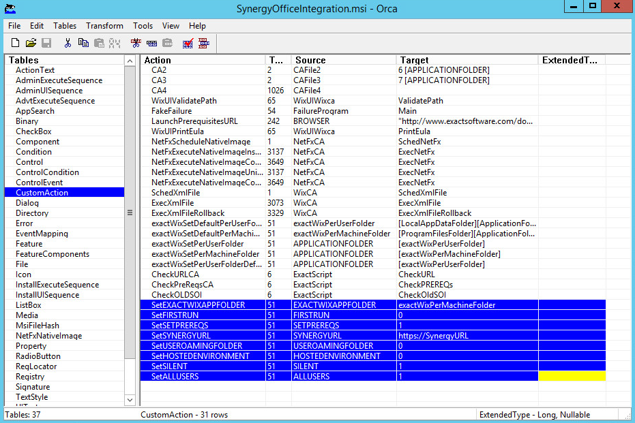
Task: Click the T... type column header
Action: [x=278, y=60]
